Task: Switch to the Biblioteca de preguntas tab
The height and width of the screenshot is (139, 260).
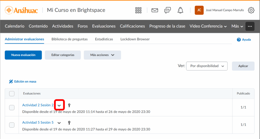Action: 70,39
